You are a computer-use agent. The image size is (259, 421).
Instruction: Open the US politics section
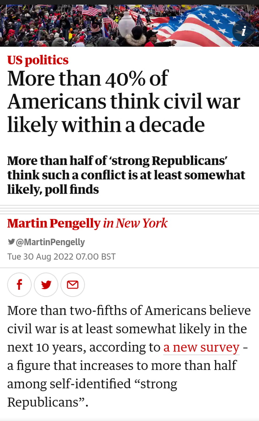38,60
